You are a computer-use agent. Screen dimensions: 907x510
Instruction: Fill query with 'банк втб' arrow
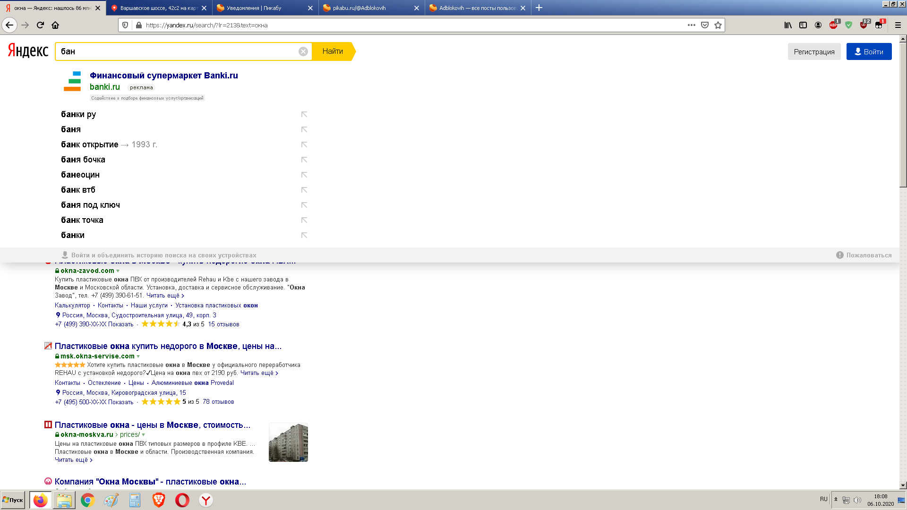tap(304, 190)
